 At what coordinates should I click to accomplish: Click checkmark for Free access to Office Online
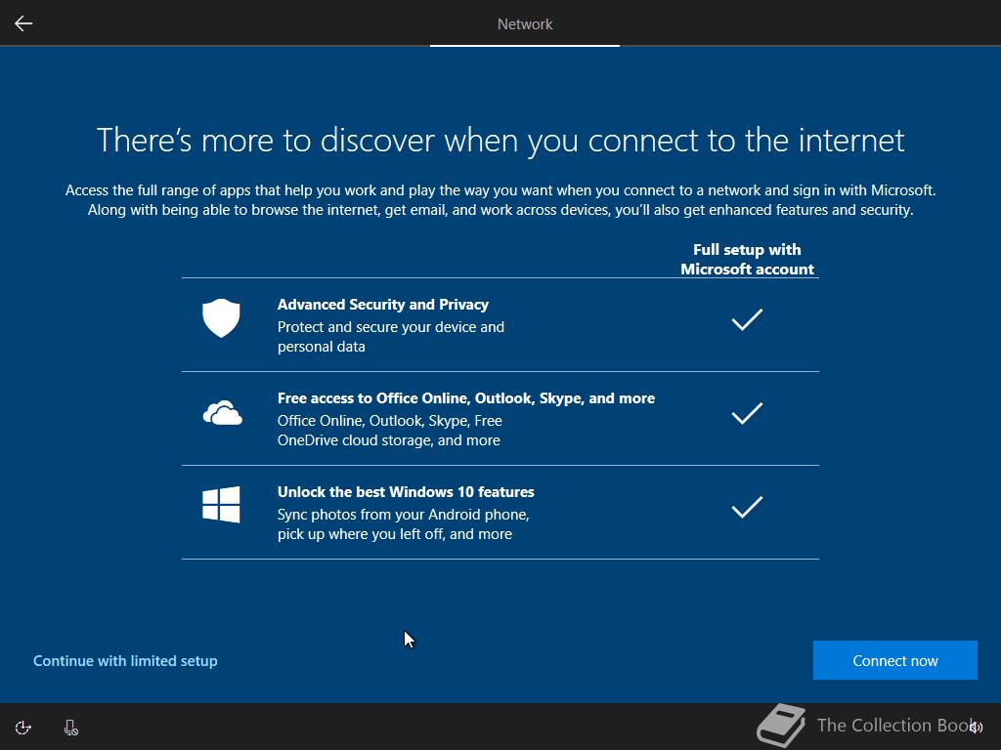[x=747, y=413]
